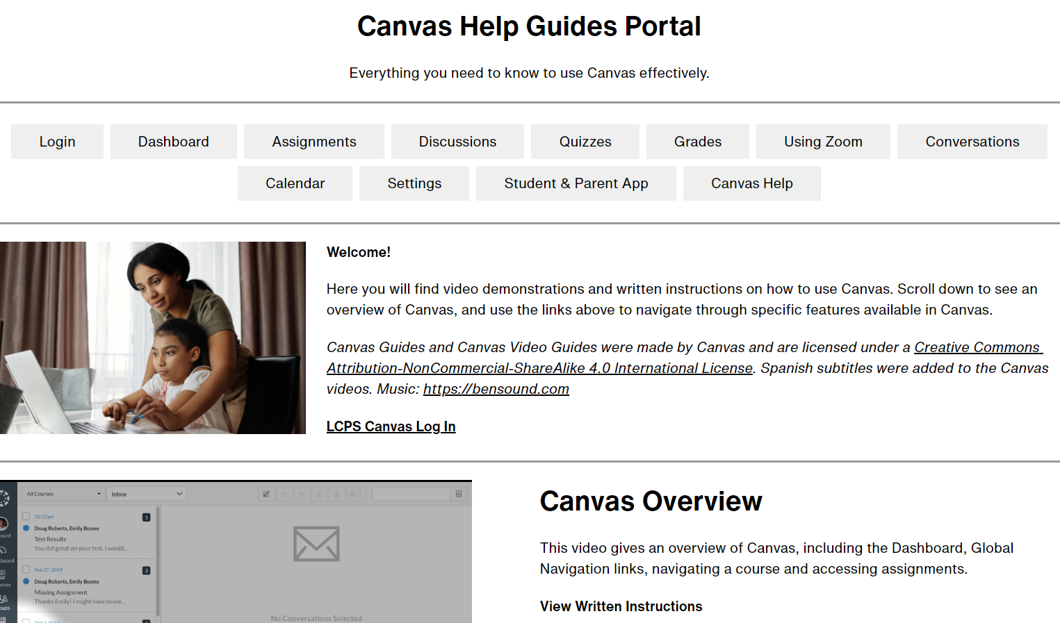Click the Canvas Overview heading
Screen dimensions: 1060x623
(651, 501)
